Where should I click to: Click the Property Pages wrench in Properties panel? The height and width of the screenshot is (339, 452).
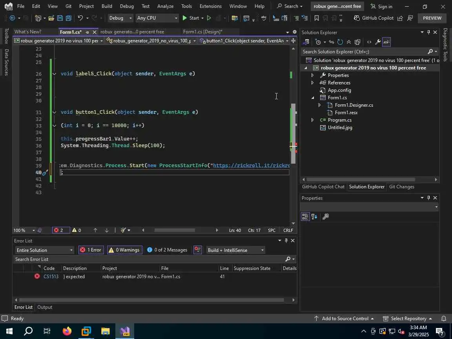tap(326, 217)
